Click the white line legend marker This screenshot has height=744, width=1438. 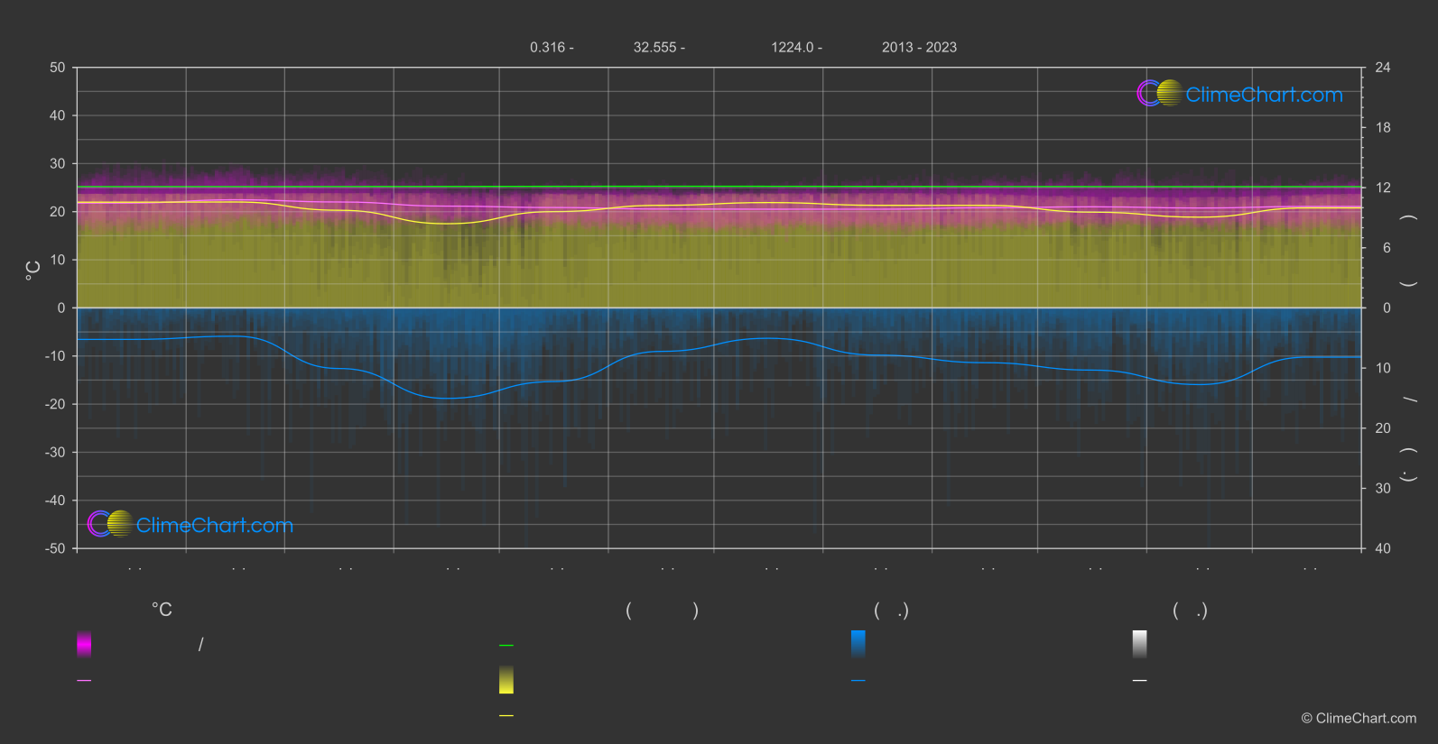pos(1140,681)
